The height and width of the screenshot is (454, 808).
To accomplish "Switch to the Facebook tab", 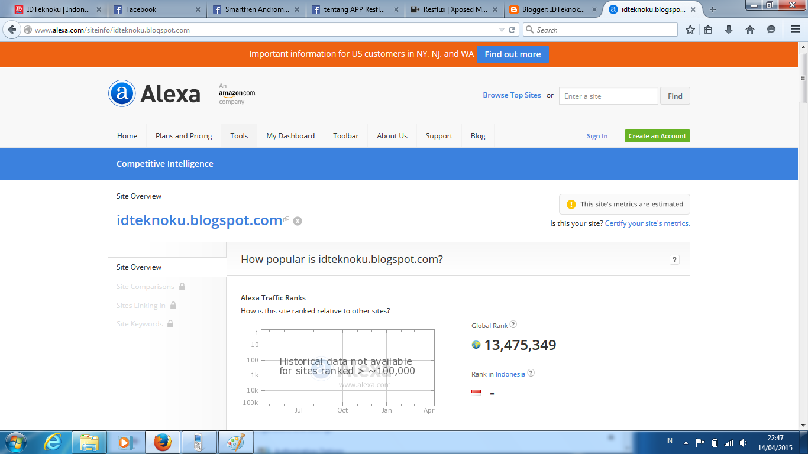I will [x=157, y=9].
